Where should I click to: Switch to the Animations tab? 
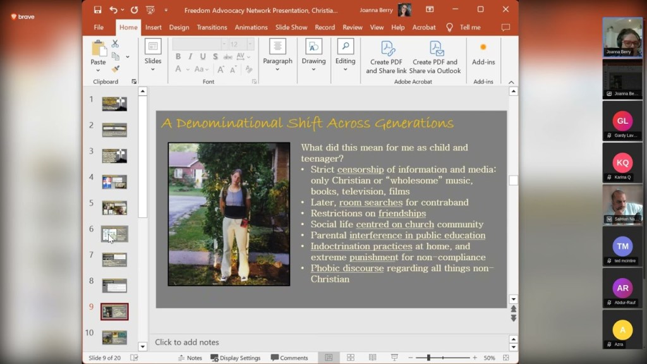pyautogui.click(x=251, y=27)
